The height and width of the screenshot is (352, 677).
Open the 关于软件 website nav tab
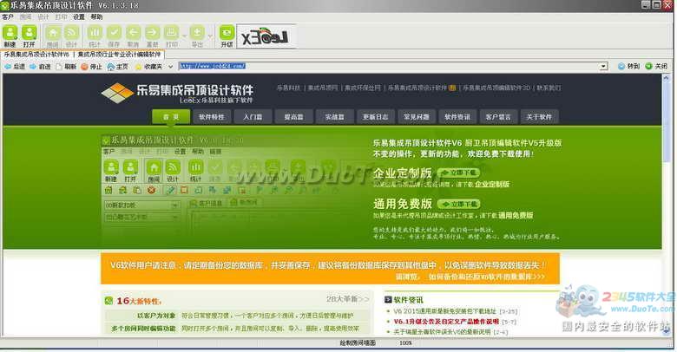tap(539, 117)
